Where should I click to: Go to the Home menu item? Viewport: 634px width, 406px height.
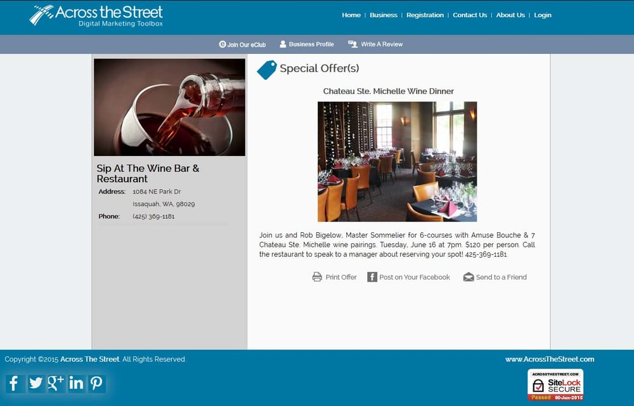pyautogui.click(x=351, y=15)
